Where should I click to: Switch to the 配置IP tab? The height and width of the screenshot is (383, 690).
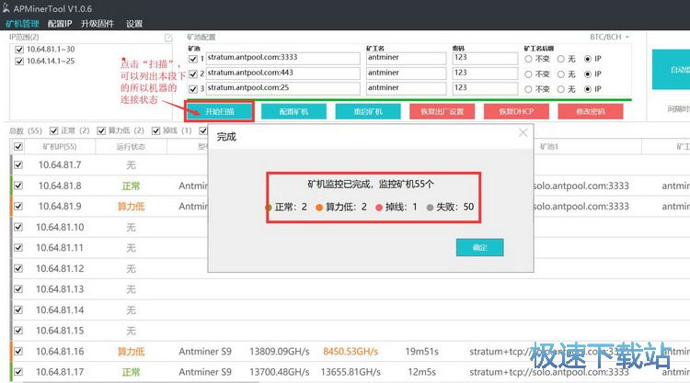60,24
